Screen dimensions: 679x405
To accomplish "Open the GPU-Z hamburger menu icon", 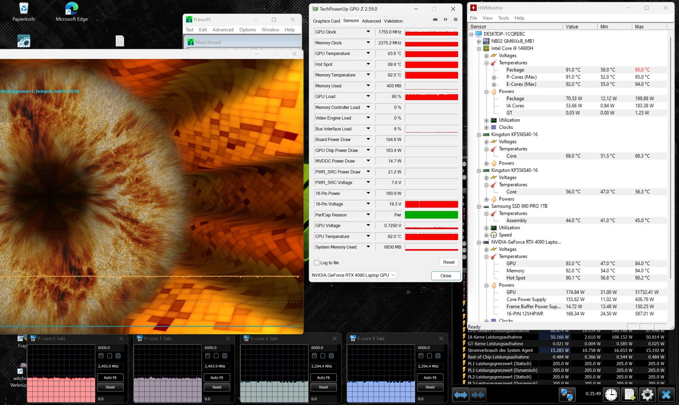I will 455,19.
